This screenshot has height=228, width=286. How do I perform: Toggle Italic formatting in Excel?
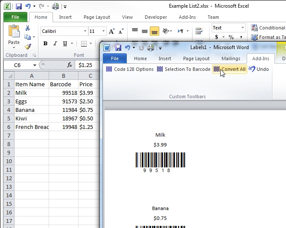55,44
